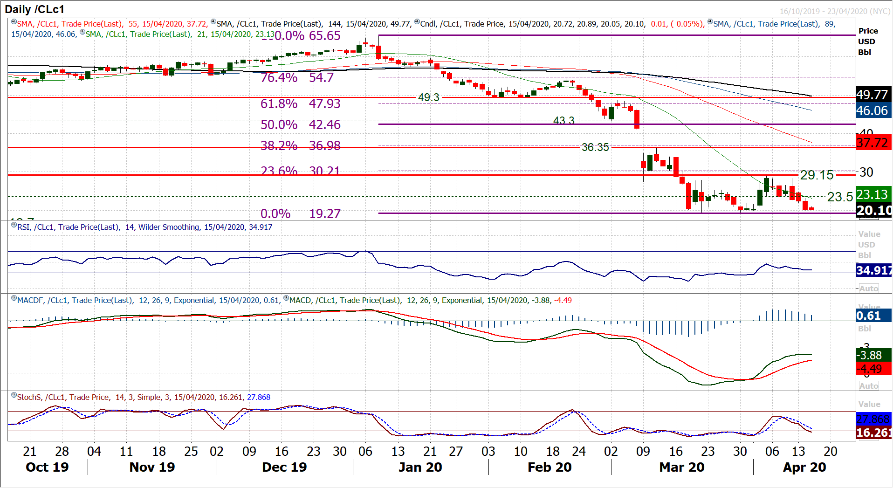Click the Nov 19 month label on time axis

coord(152,467)
